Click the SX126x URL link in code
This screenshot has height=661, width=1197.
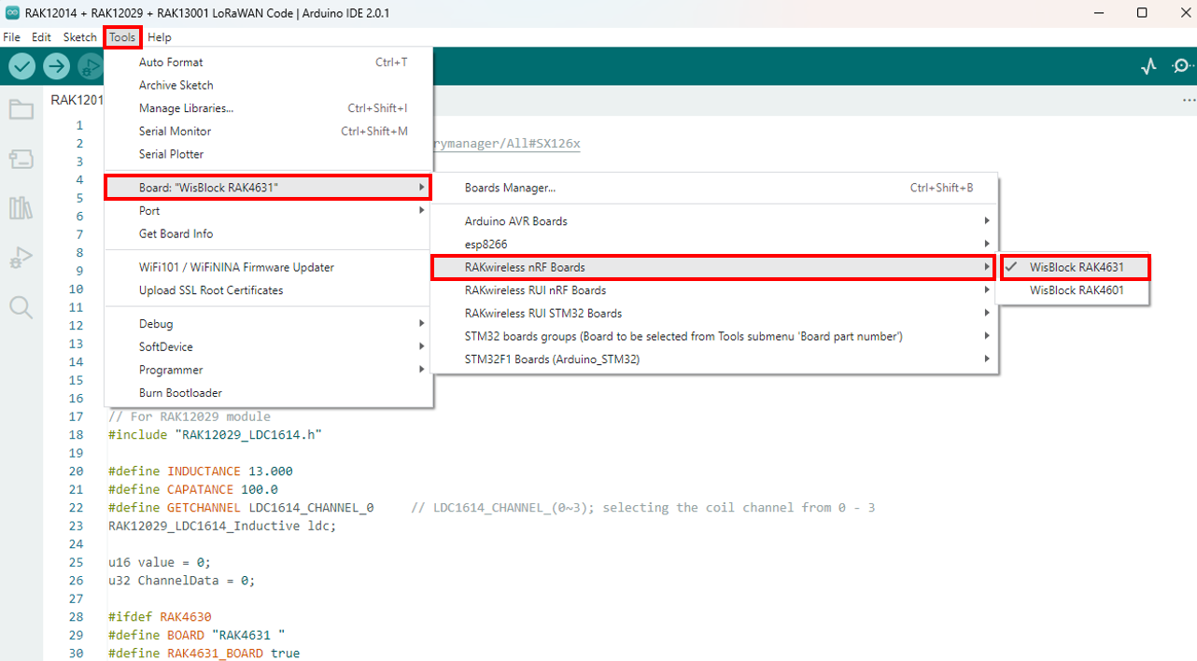pyautogui.click(x=505, y=144)
